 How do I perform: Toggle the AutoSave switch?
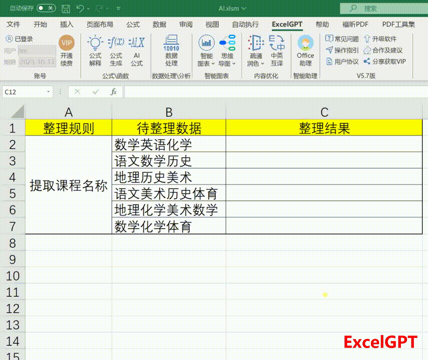[x=46, y=8]
